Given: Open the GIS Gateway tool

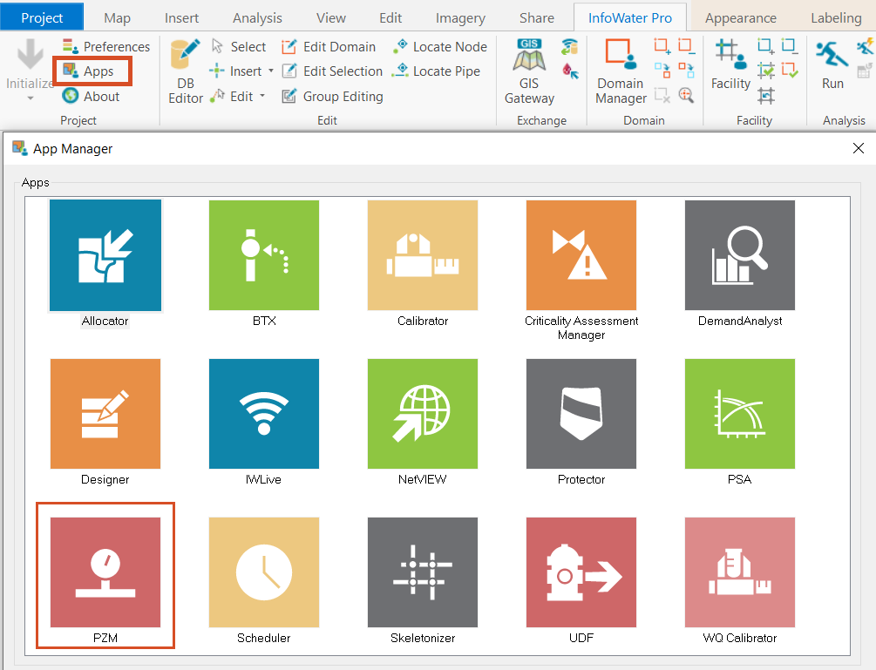Looking at the screenshot, I should pyautogui.click(x=529, y=71).
